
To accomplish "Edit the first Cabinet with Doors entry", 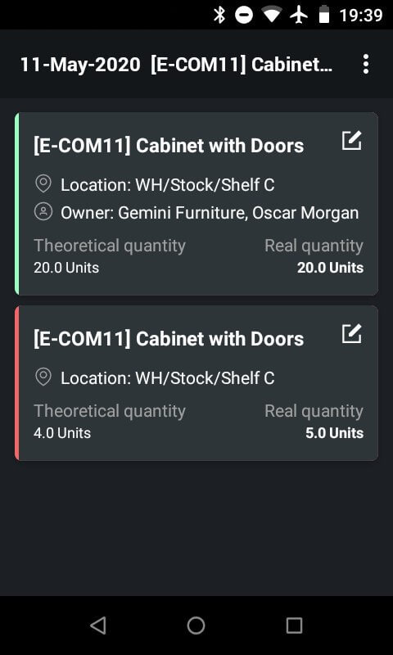I will pos(352,141).
